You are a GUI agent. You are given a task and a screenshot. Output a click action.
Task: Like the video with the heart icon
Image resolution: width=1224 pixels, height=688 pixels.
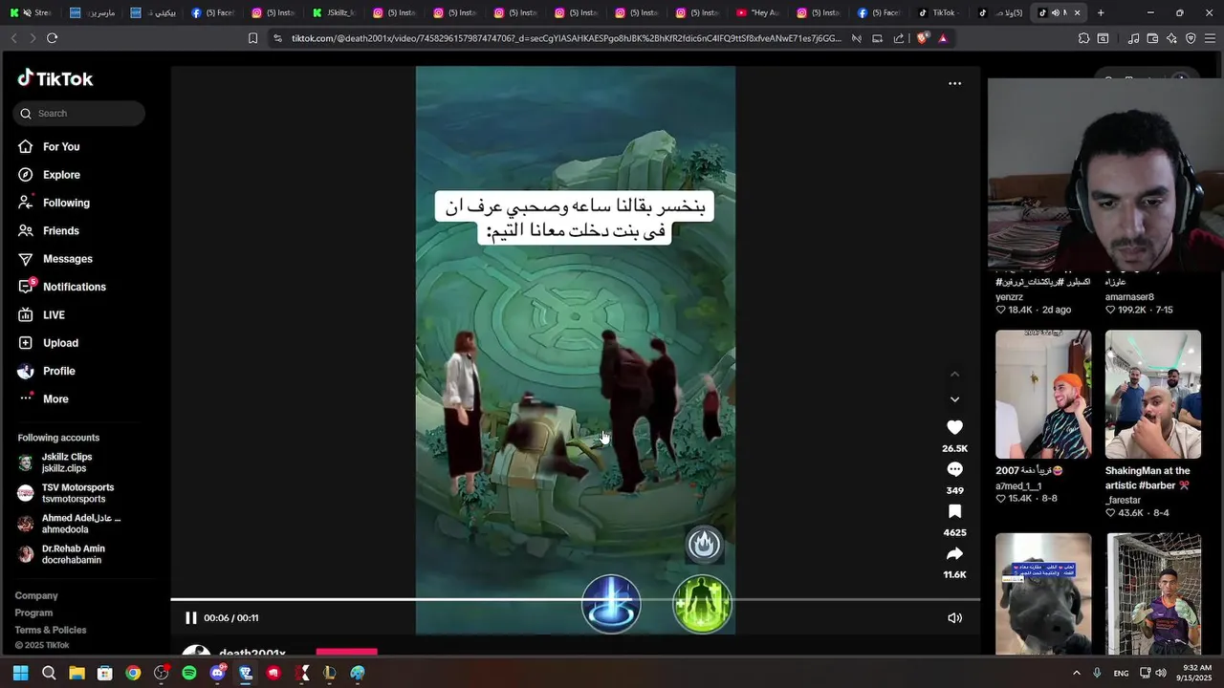point(954,427)
